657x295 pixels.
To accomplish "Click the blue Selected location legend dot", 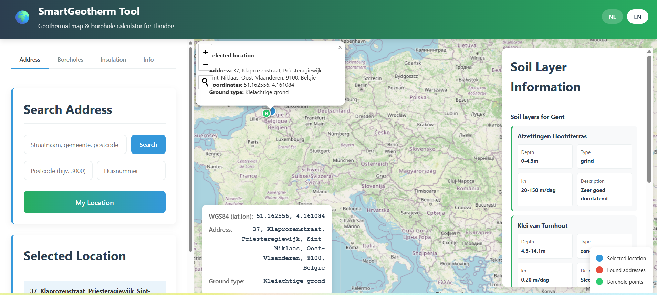I will tap(599, 258).
